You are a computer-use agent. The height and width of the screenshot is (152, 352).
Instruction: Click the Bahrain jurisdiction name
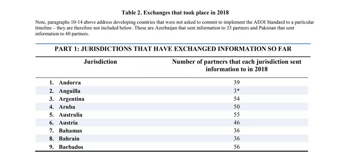(x=69, y=139)
